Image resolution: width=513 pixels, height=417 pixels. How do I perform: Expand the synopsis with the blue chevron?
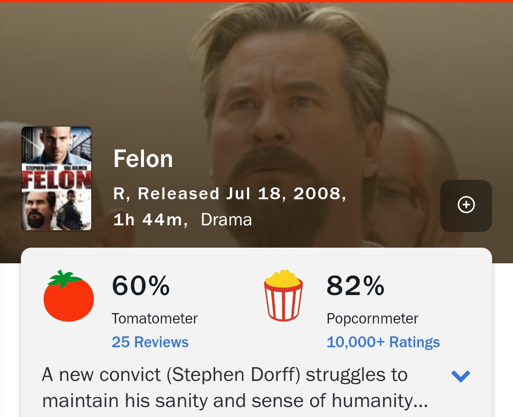pos(460,376)
